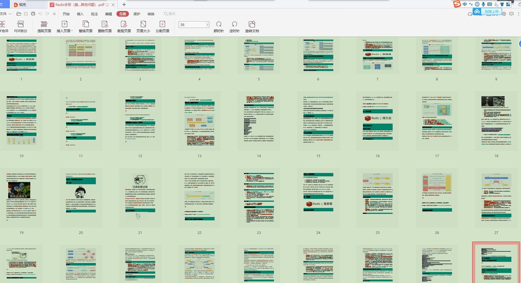Select page 16 thumbnail with Redis 持久化
Image resolution: width=521 pixels, height=283 pixels.
(377, 121)
